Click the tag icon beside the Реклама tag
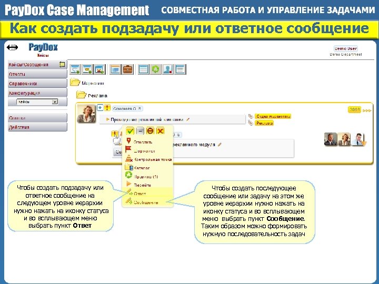 pos(251,123)
